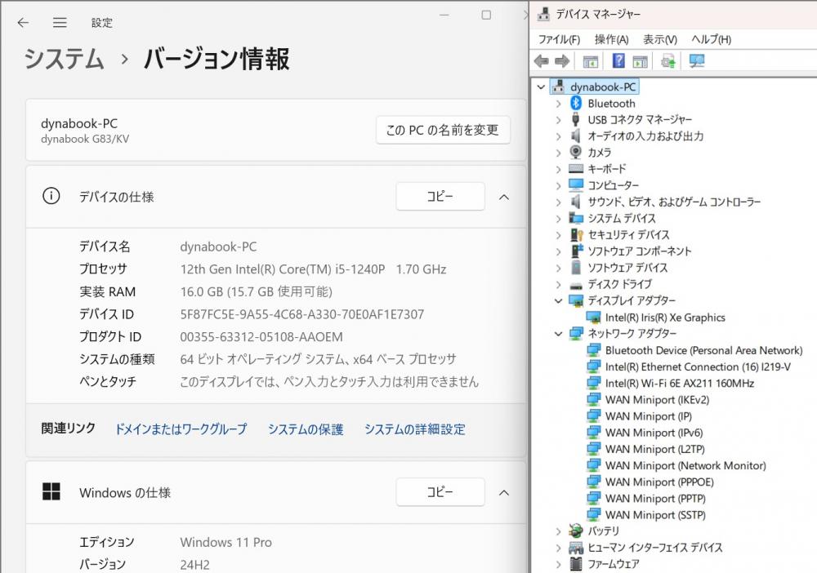Go back using Settings back arrow
This screenshot has width=817, height=573.
tap(23, 23)
